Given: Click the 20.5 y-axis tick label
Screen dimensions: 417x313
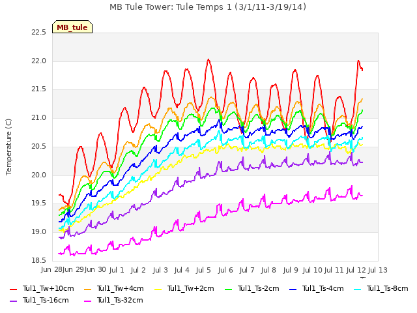Looking at the screenshot, I should point(38,146).
